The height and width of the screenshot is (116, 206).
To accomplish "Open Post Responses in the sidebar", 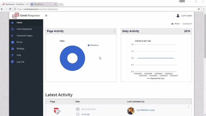I will (x=26, y=29).
